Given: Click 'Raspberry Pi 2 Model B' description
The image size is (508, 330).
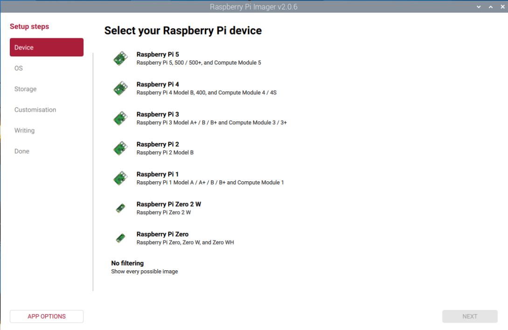Looking at the screenshot, I should click(165, 152).
